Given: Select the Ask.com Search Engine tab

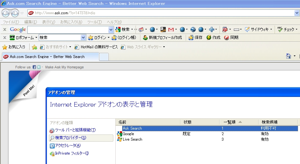Looking at the screenshot, I should pos(50,57).
